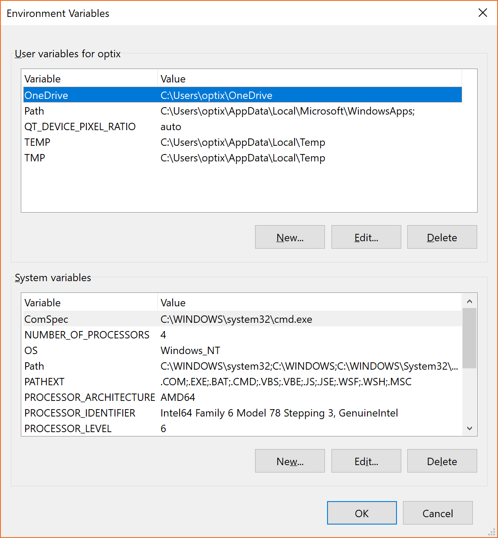
Task: Click Delete under User variables
Action: click(442, 237)
